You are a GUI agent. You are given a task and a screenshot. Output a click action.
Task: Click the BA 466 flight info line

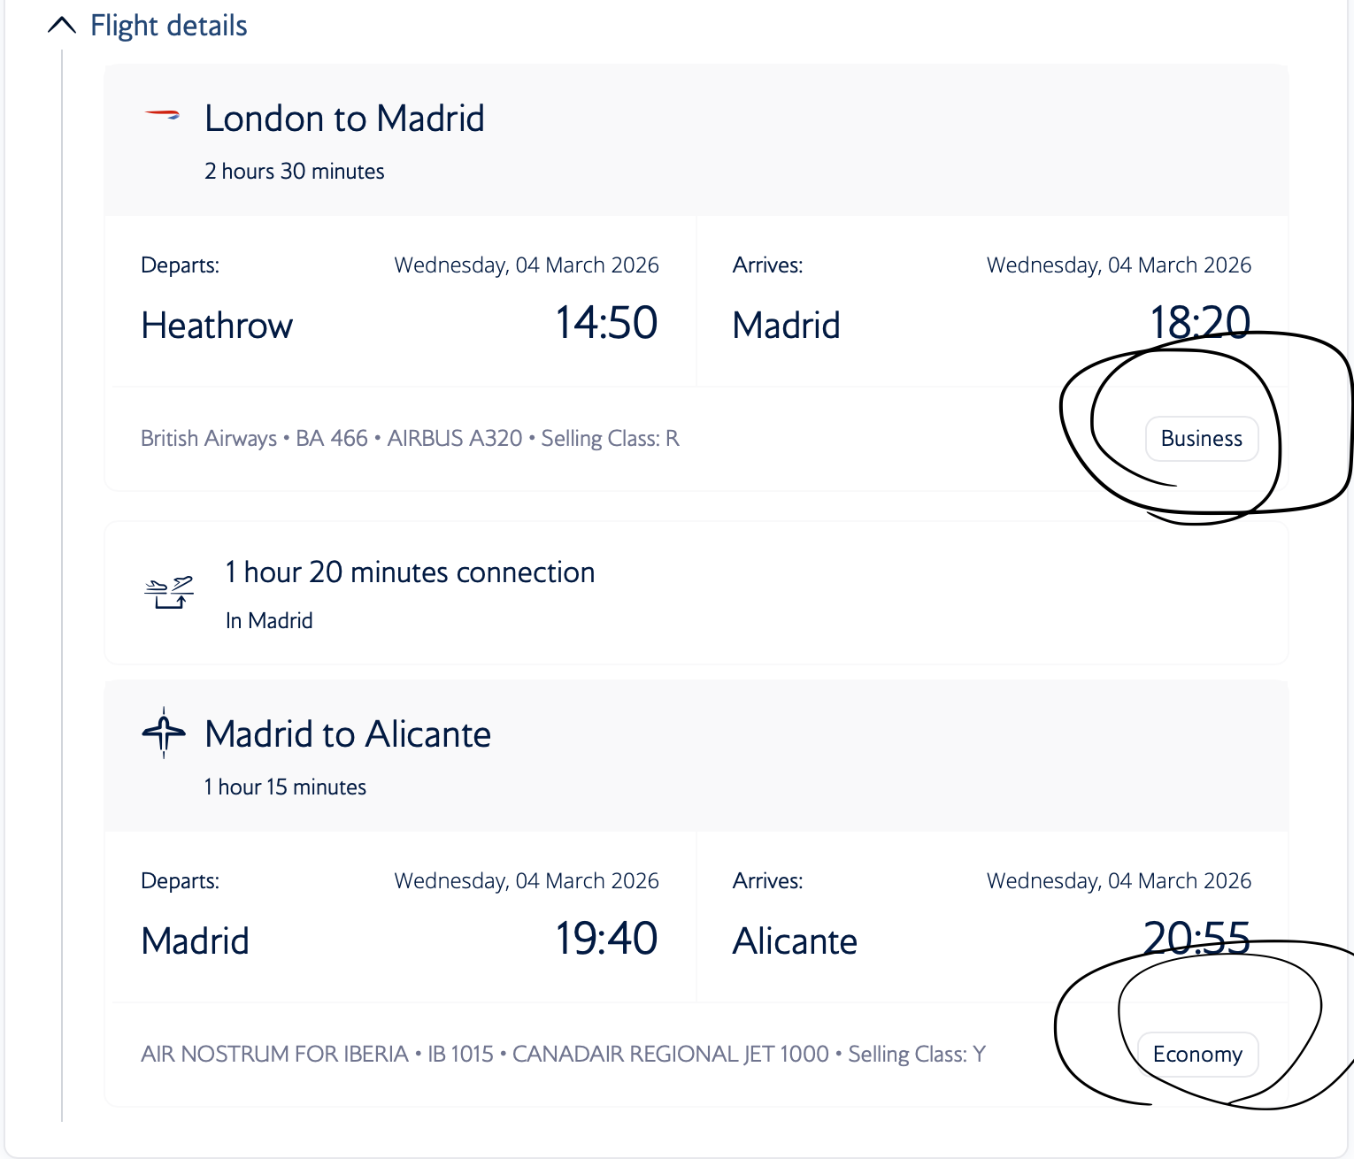pos(410,439)
